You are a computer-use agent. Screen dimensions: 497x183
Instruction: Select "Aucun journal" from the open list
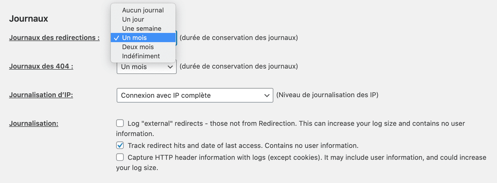[x=143, y=10]
